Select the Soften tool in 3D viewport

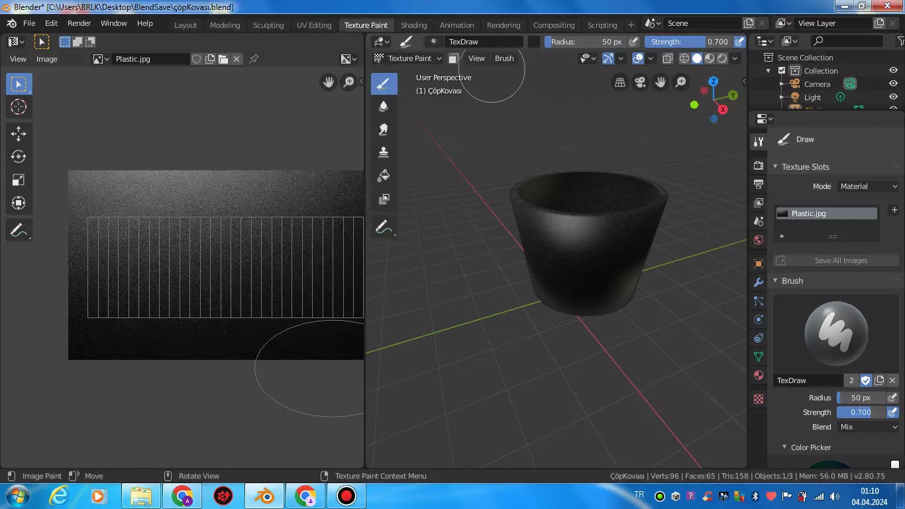[384, 107]
